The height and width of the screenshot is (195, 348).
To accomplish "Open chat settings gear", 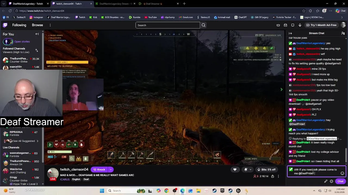I will pos(331,181).
